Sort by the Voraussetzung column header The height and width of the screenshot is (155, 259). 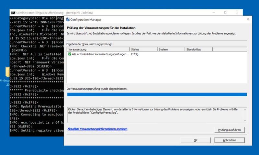pos(98,49)
